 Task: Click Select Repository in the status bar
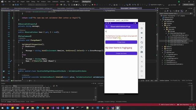[x=184, y=105]
